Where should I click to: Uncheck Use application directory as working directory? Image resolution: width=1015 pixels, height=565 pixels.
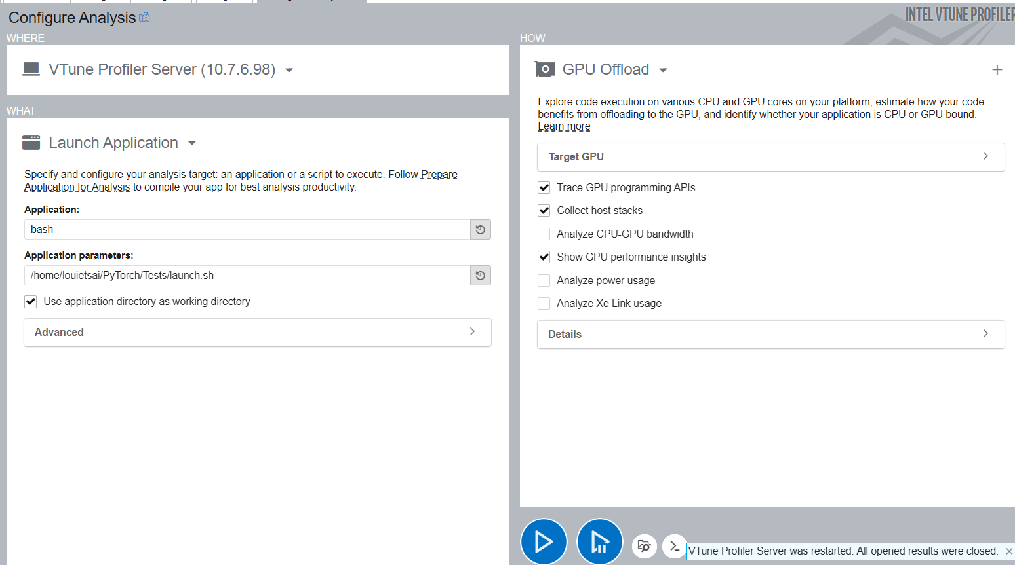(31, 302)
